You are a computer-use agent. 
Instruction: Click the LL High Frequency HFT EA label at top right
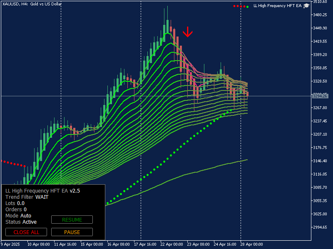click(277, 6)
